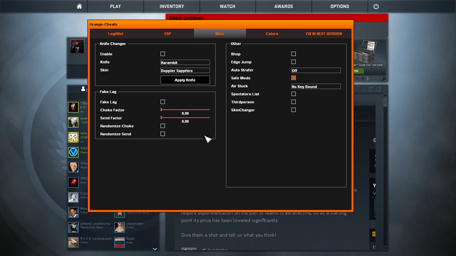
Task: Select the AfGa friend avatar
Action: pos(73,167)
